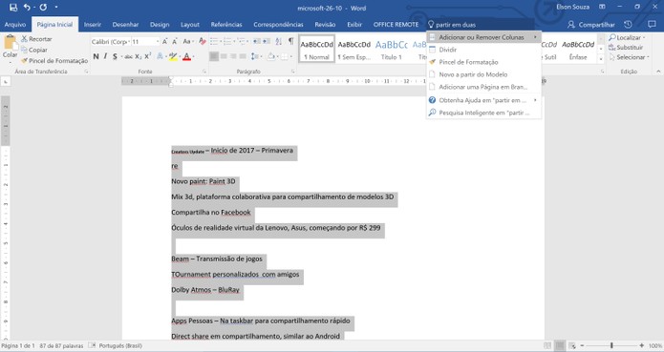Increase font size with the larger A icon
The image size is (664, 352).
coord(164,41)
